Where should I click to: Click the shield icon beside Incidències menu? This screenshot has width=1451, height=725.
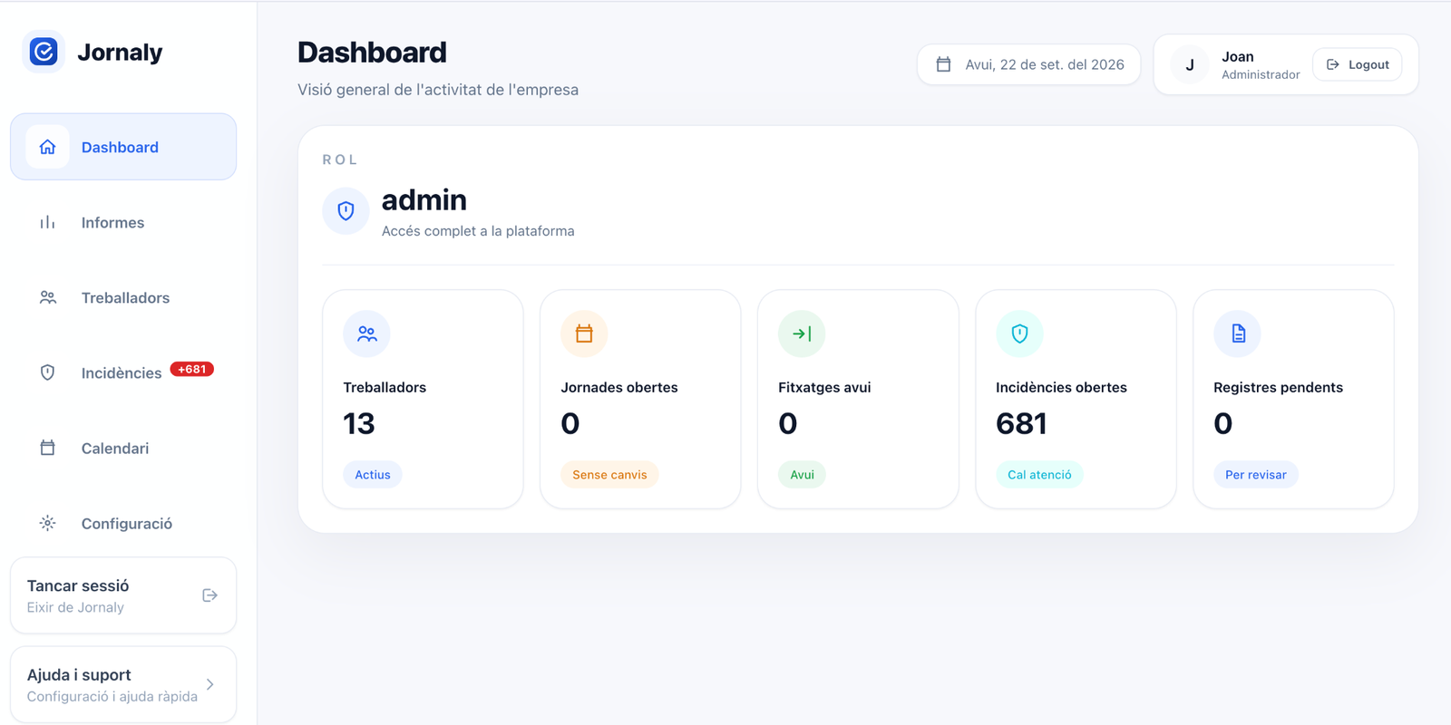click(48, 372)
